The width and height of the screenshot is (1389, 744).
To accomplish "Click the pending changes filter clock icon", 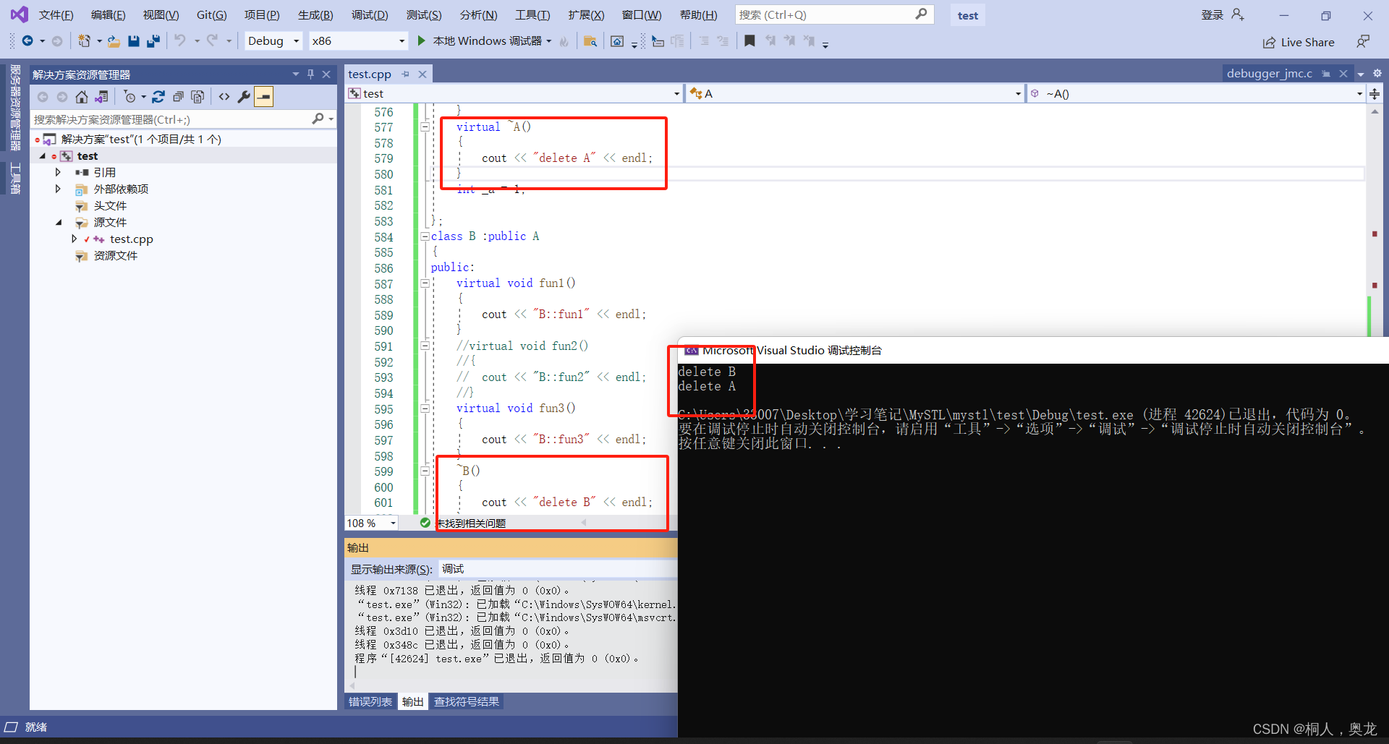I will pyautogui.click(x=130, y=97).
